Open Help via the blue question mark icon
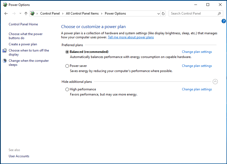This screenshot has width=227, height=164. (223, 21)
